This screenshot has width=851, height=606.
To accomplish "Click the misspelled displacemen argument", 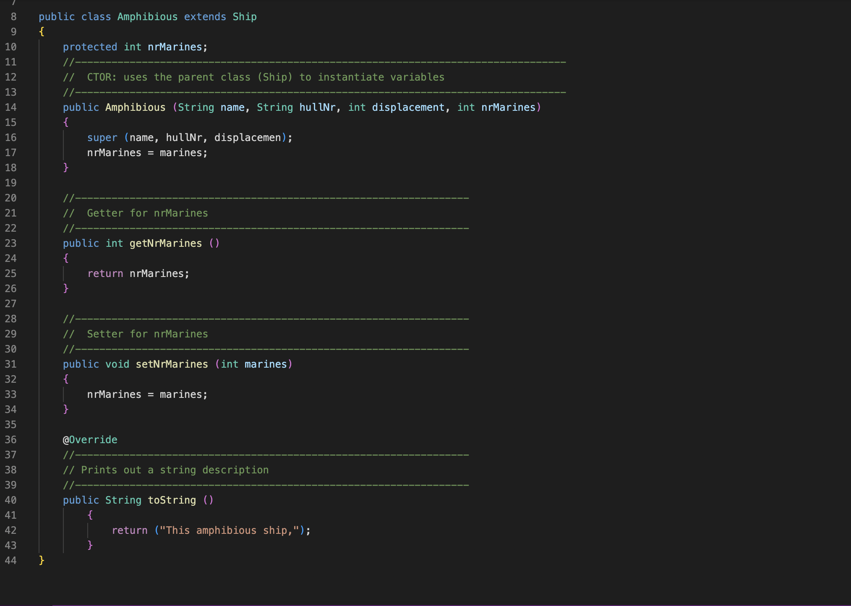I will (248, 138).
